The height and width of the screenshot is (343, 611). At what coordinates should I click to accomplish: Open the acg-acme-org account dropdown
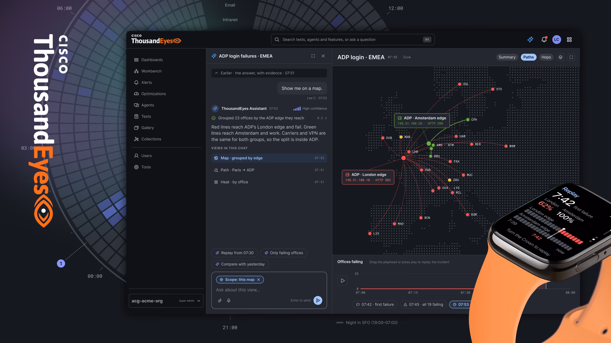coord(166,301)
